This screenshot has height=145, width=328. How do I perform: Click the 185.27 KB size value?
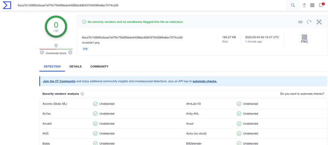tap(229, 37)
